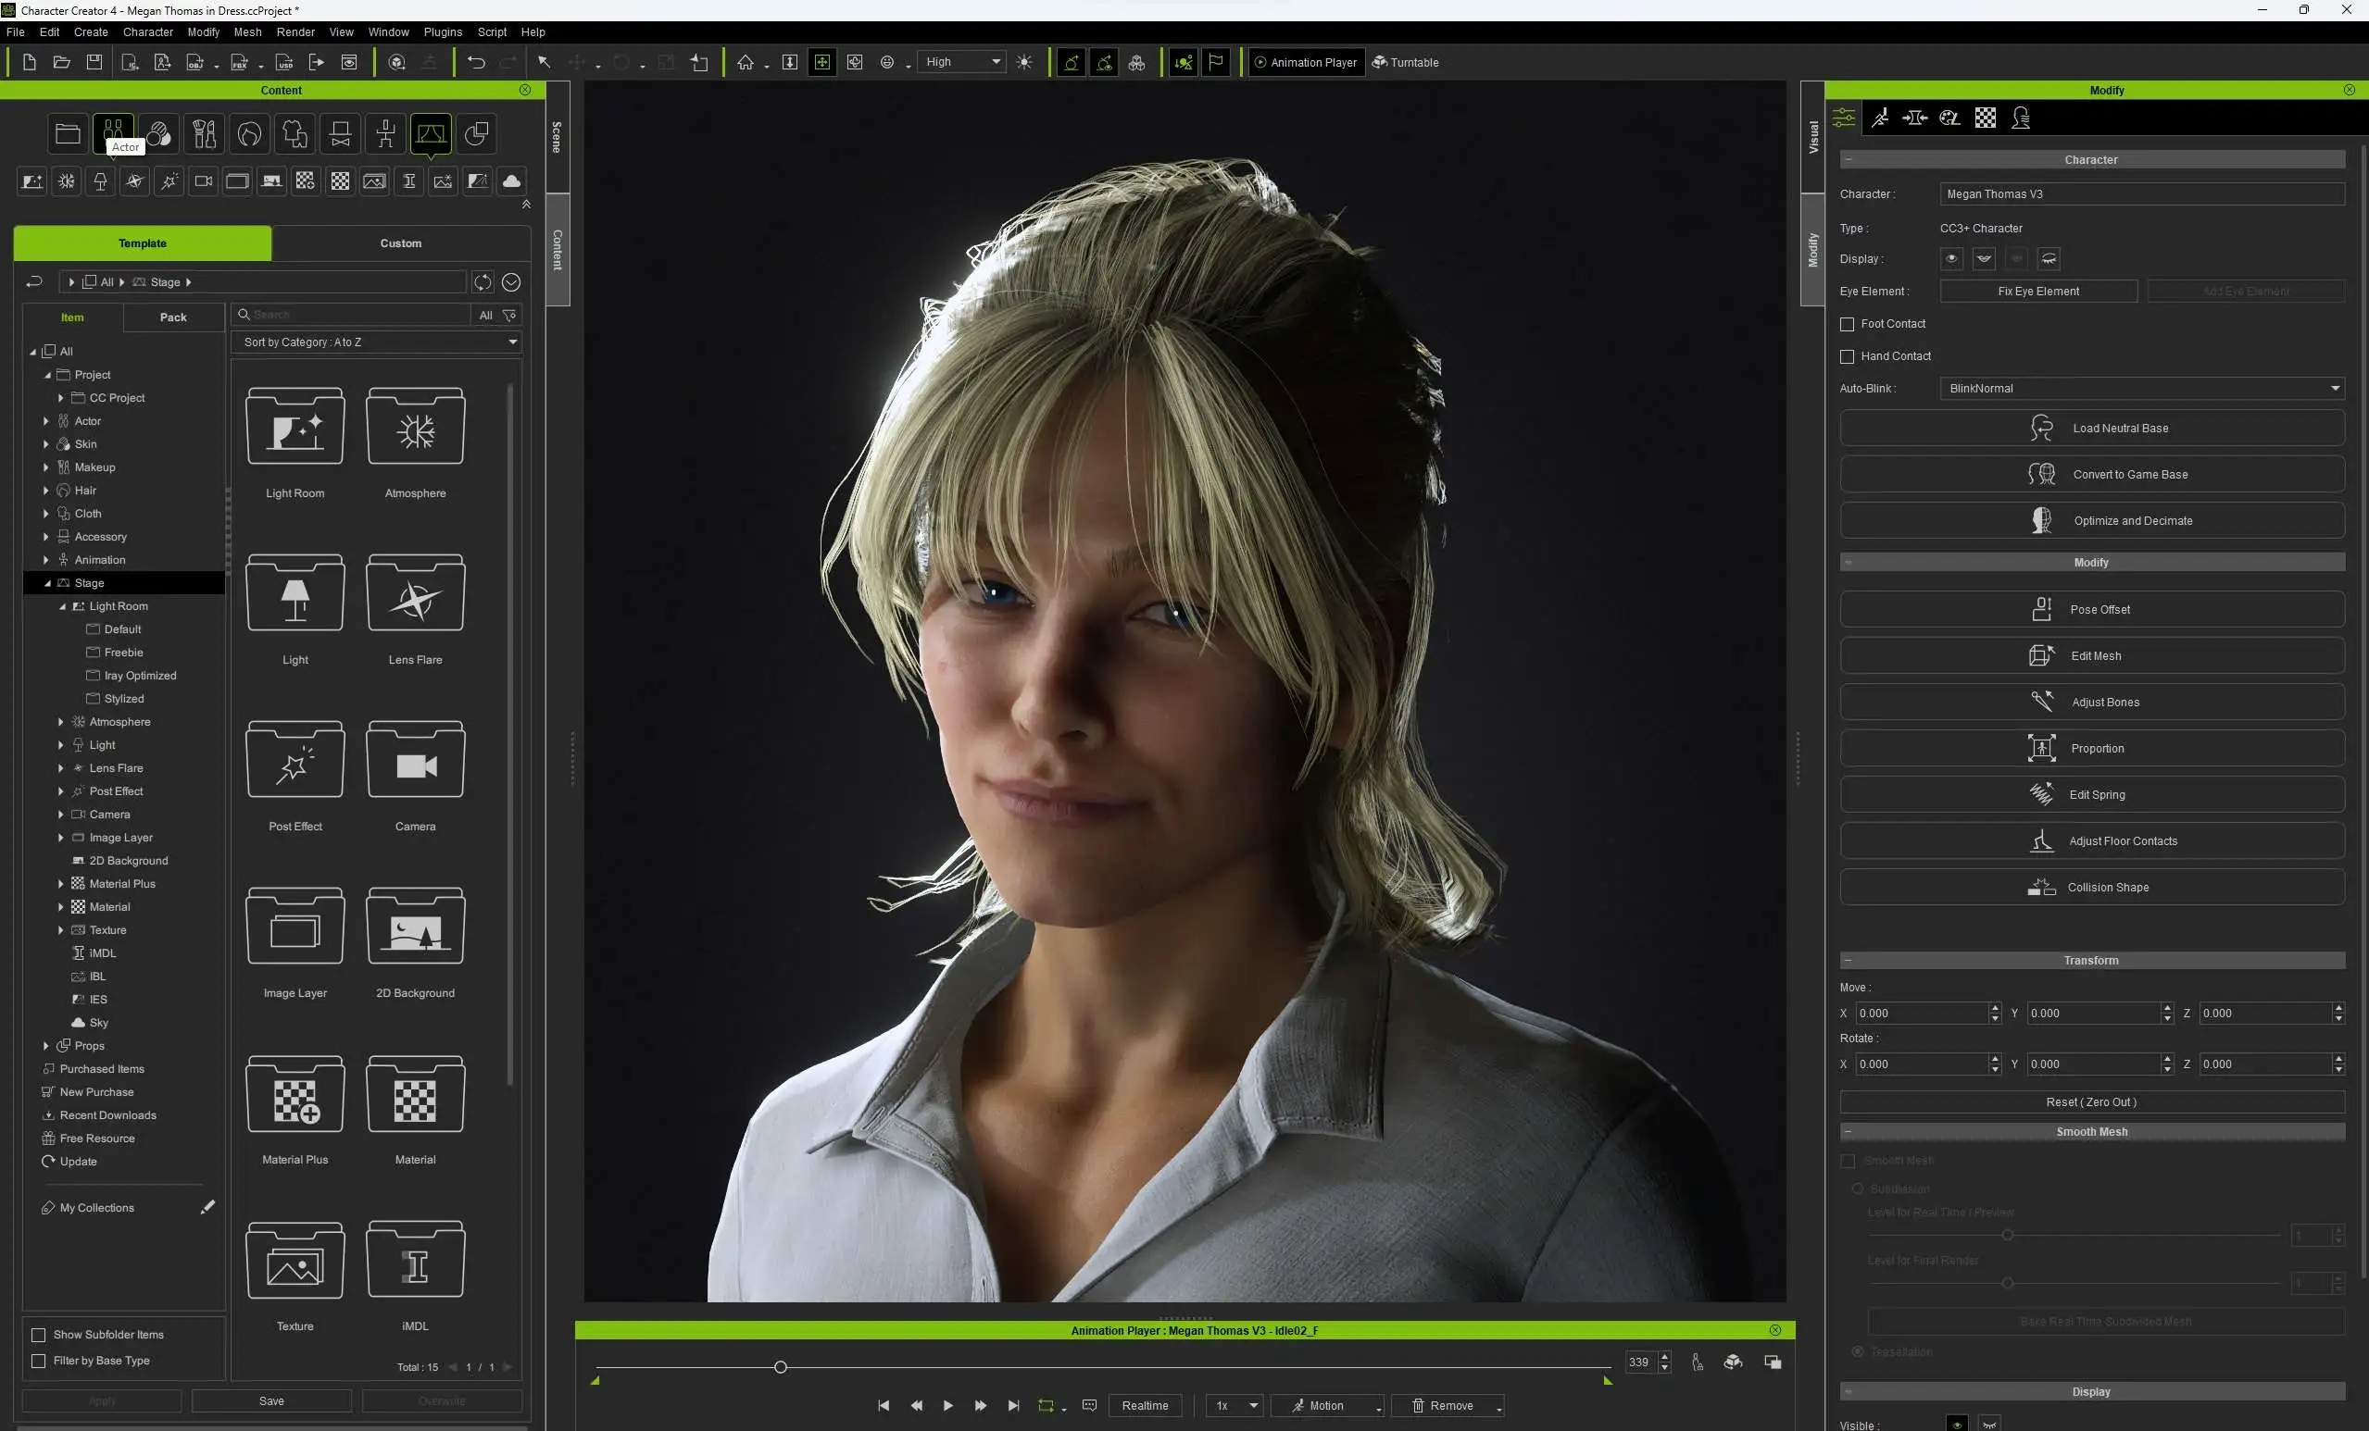
Task: Select the Collision Shape tool
Action: [x=2092, y=886]
